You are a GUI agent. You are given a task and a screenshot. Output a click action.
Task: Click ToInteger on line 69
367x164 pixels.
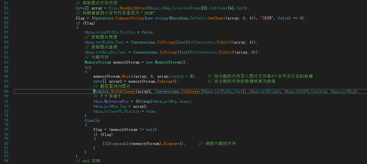[191, 91]
